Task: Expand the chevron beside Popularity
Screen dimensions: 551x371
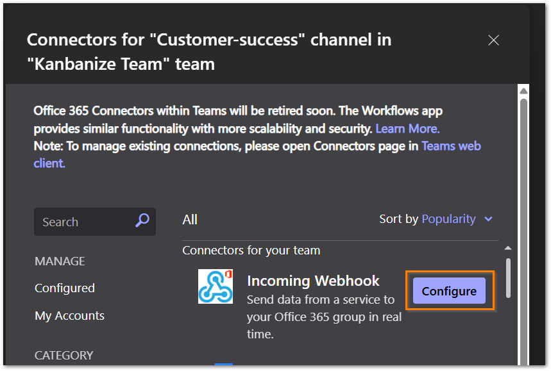Action: click(x=489, y=219)
